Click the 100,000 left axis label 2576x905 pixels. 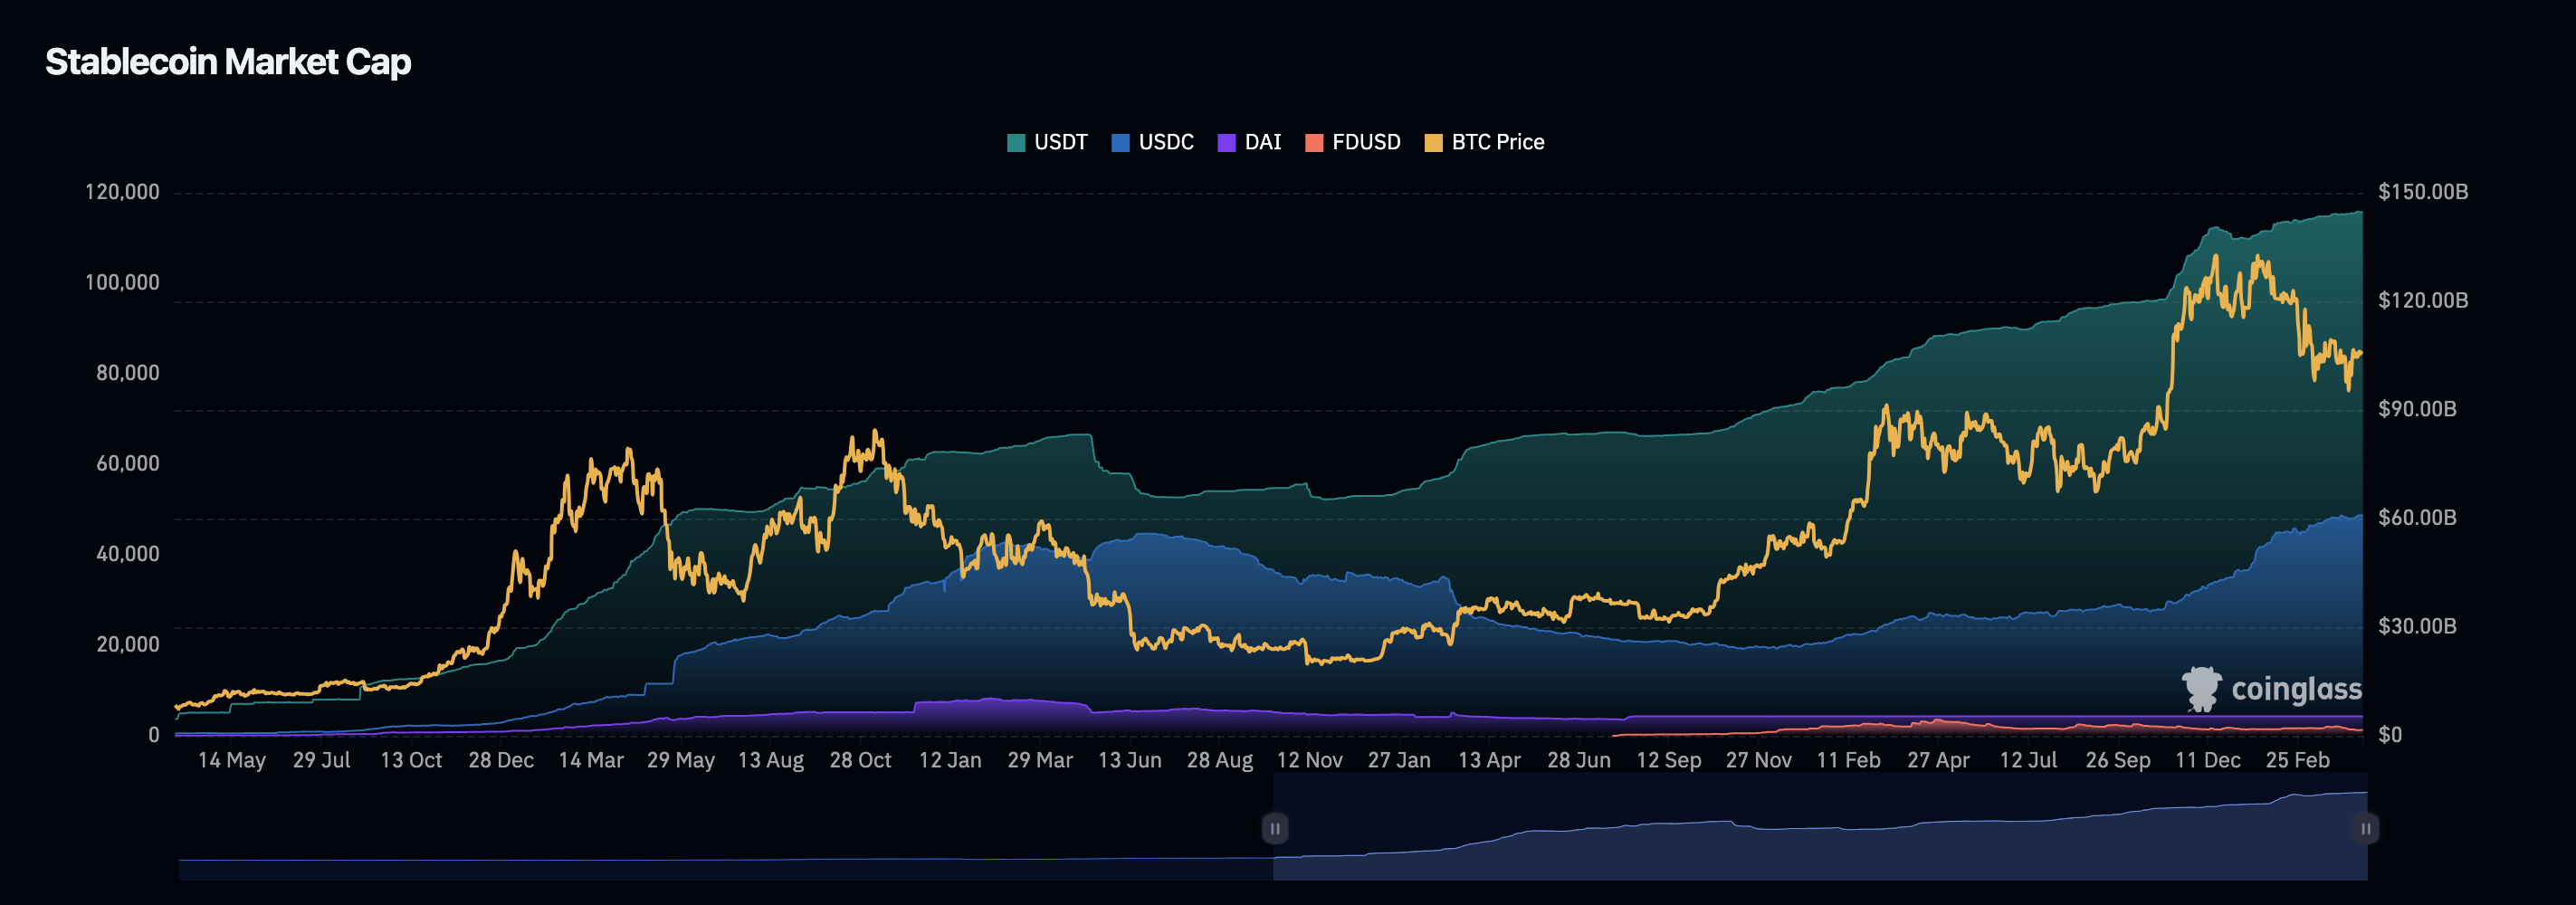pos(122,282)
